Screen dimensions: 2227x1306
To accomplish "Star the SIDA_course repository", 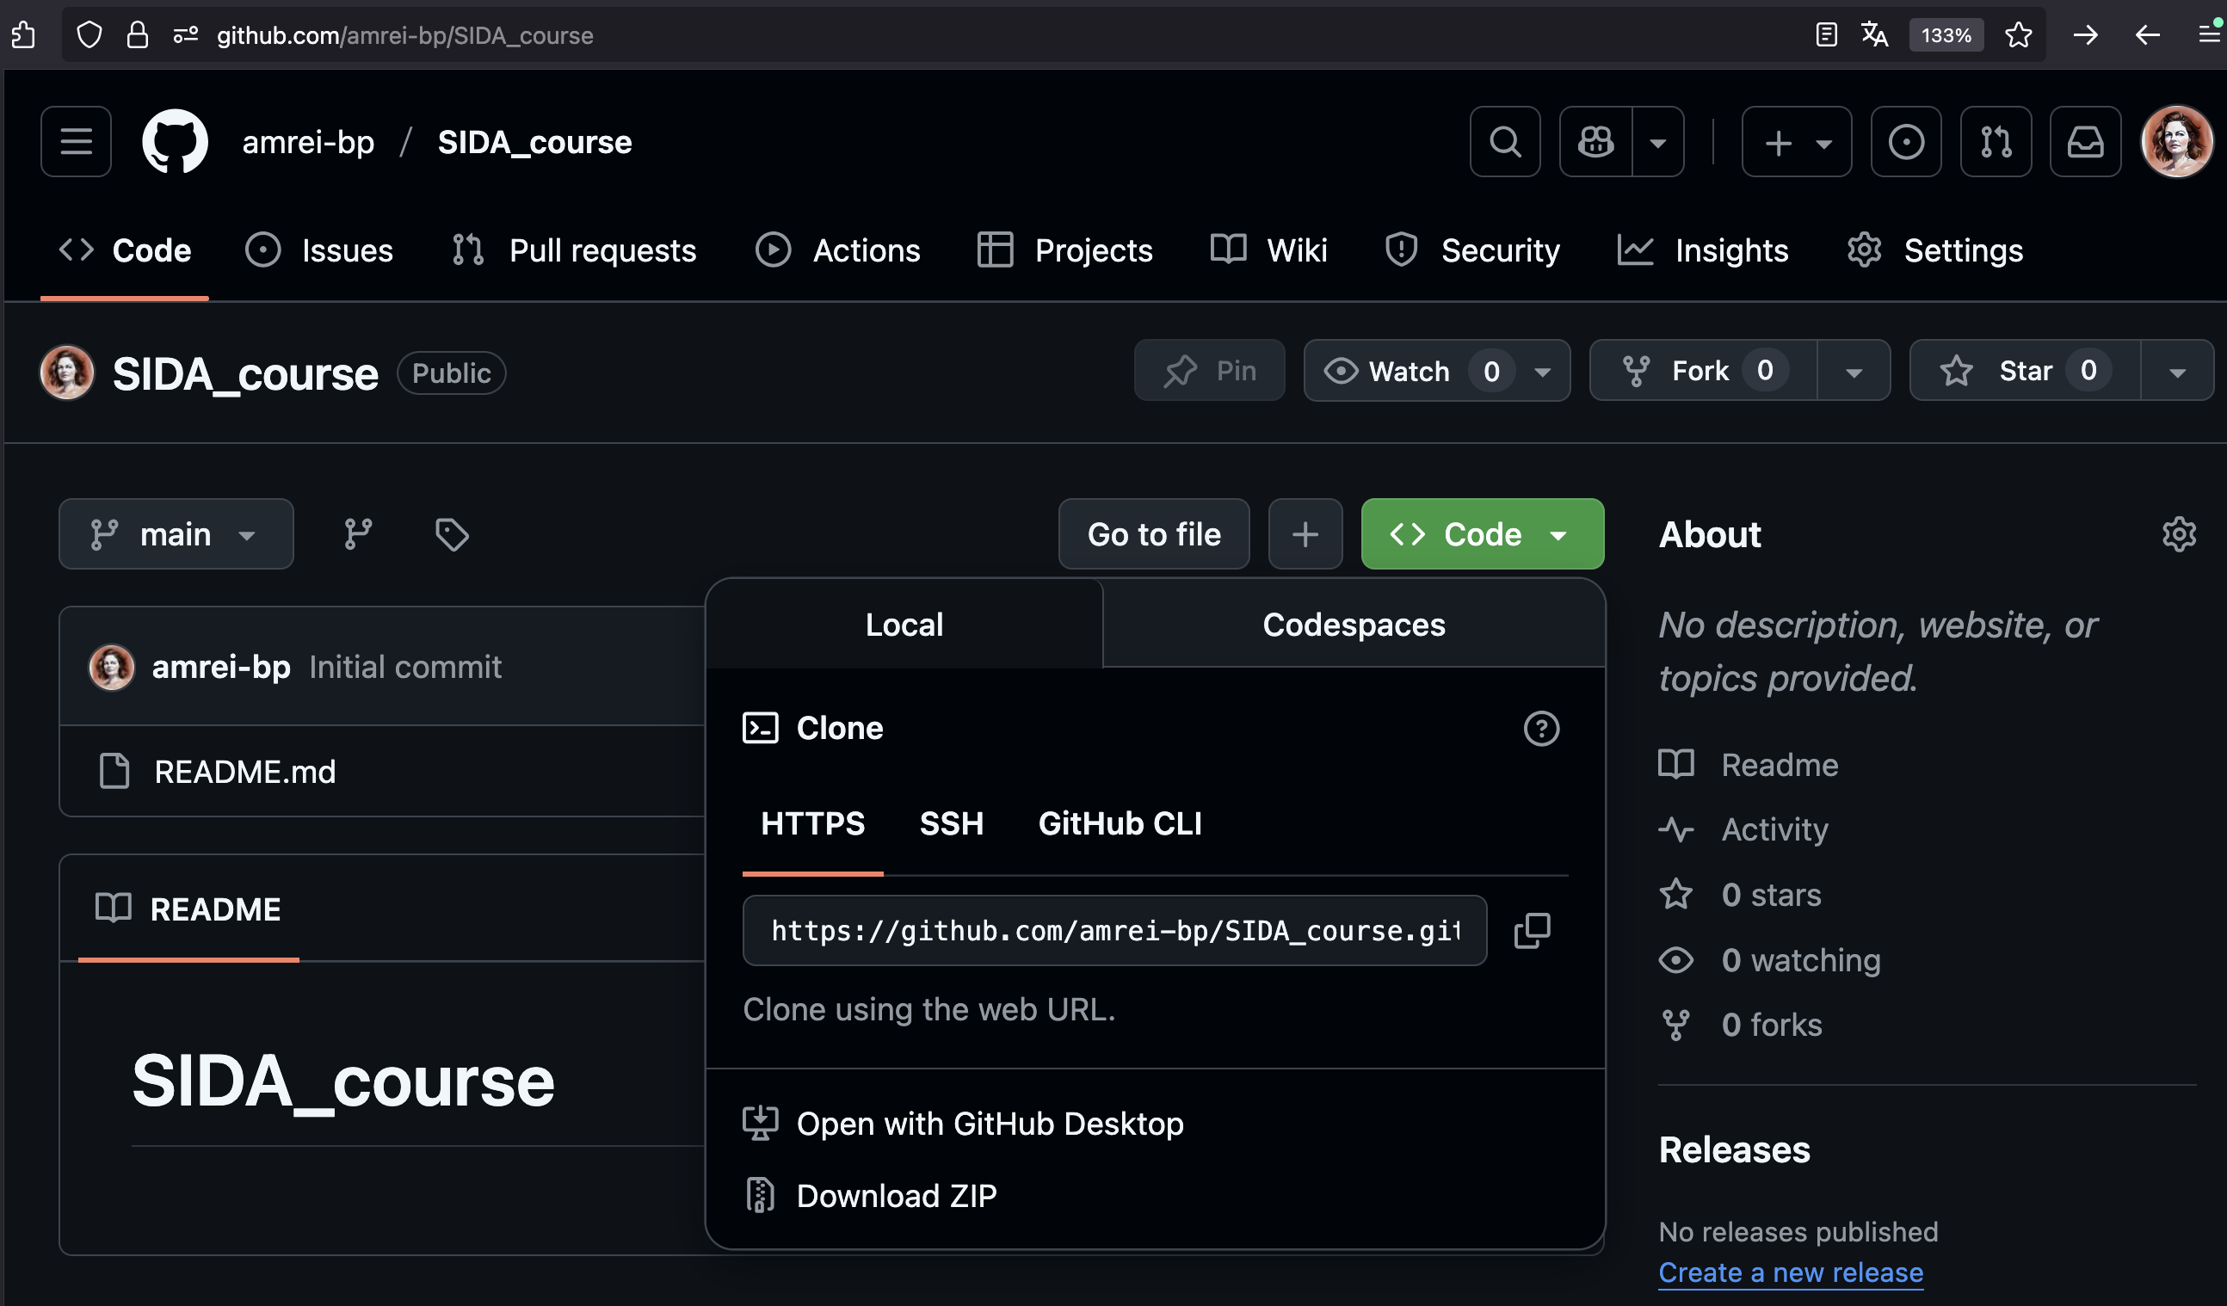I will point(2025,370).
